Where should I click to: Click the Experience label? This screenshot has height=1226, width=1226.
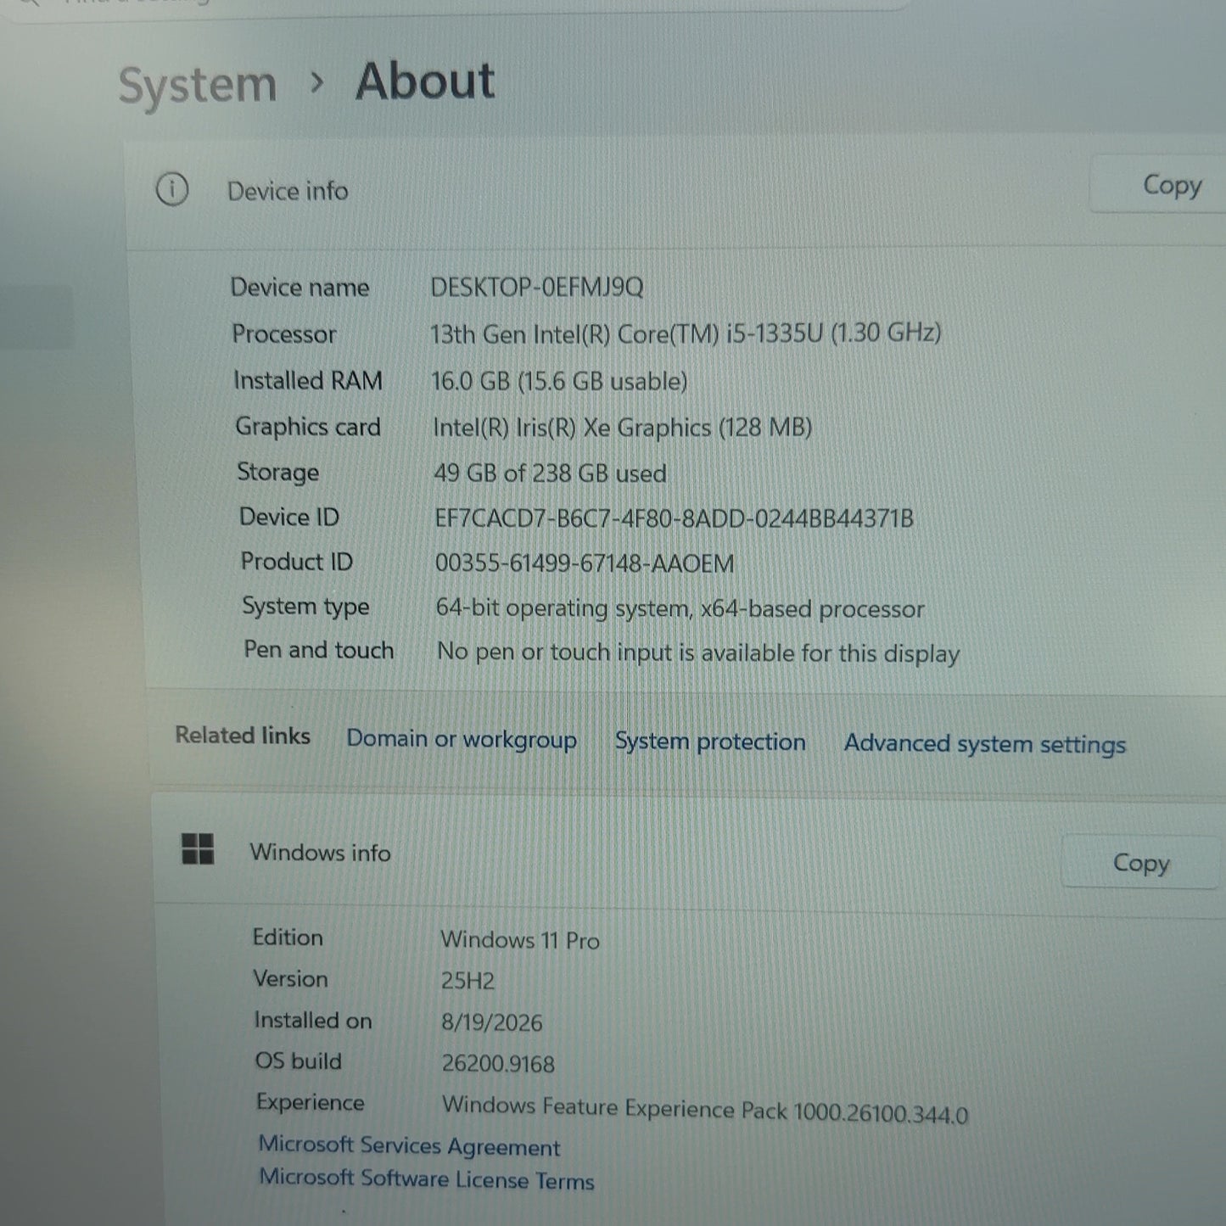(310, 1102)
